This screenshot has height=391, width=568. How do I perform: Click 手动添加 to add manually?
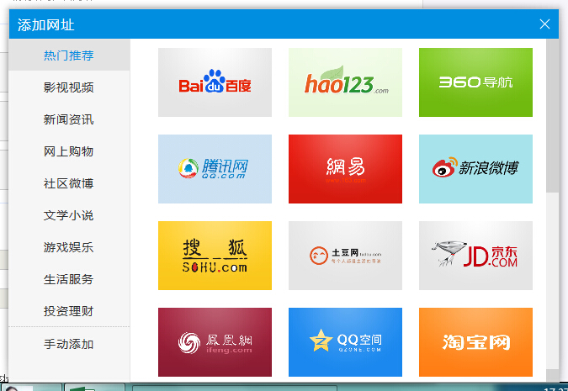69,344
